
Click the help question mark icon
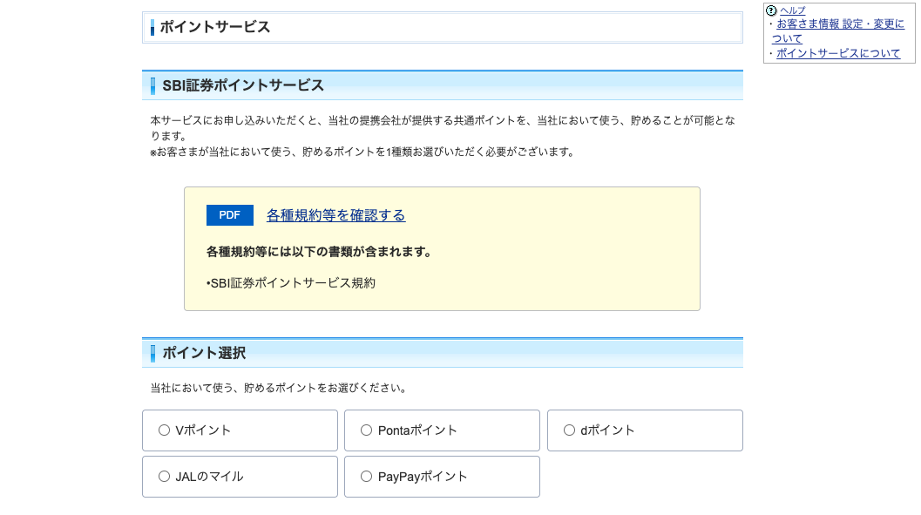771,10
